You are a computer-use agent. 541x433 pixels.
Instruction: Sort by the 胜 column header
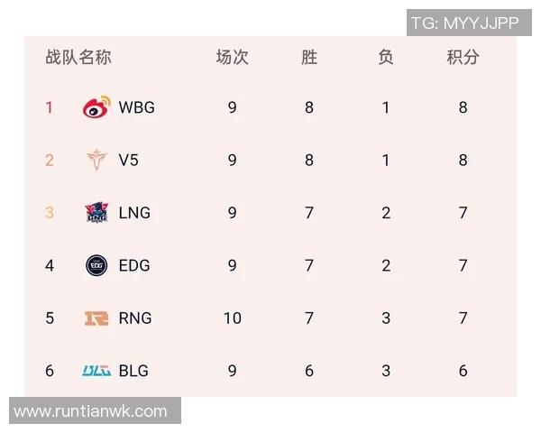click(309, 58)
